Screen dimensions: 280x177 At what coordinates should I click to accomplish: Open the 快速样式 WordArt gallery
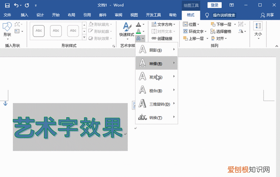(127, 31)
